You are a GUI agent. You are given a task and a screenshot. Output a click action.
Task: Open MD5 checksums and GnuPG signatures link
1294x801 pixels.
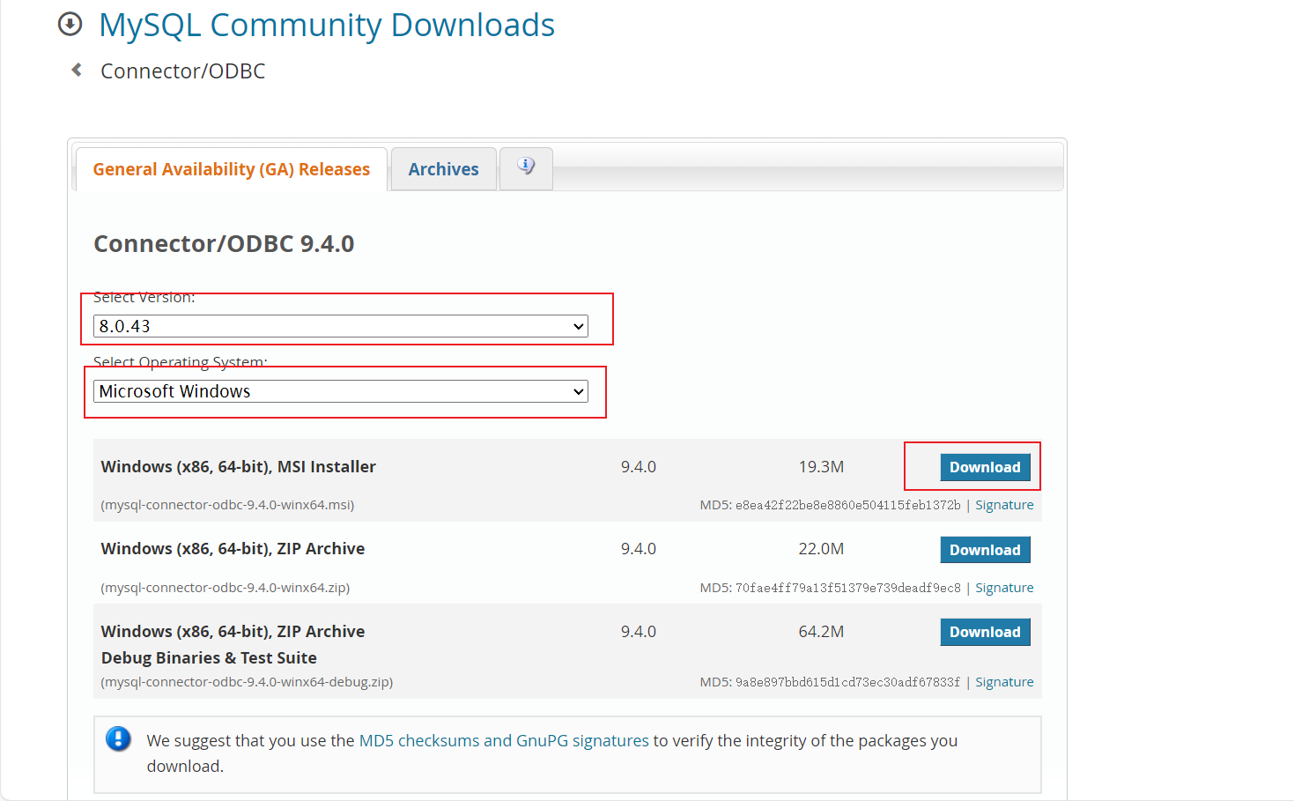click(x=504, y=740)
